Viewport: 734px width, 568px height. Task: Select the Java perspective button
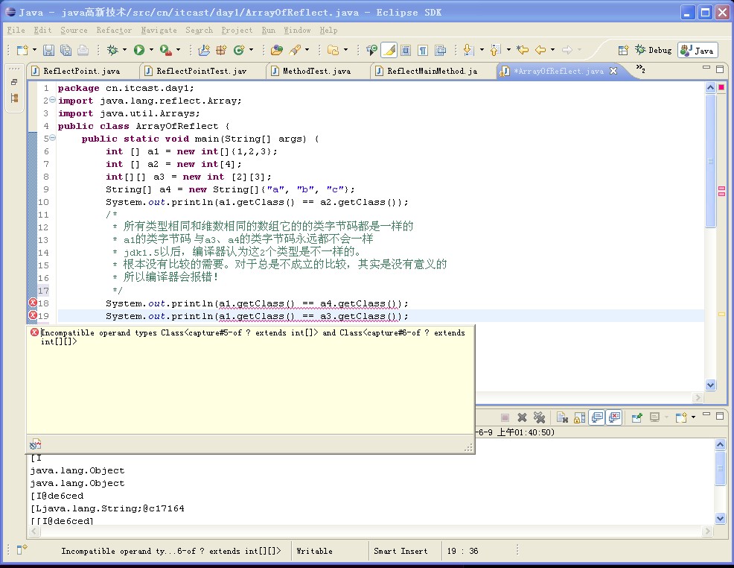click(x=698, y=50)
